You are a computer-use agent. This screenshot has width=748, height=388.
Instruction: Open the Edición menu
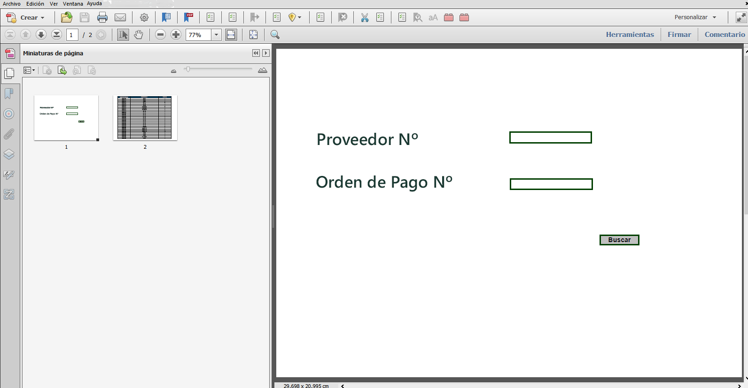point(35,4)
